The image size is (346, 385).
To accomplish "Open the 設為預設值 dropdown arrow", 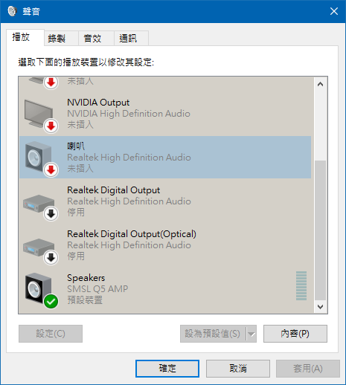I will click(252, 334).
